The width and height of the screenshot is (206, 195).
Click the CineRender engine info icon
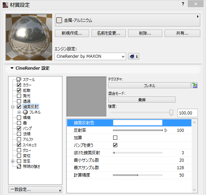[x=133, y=56]
